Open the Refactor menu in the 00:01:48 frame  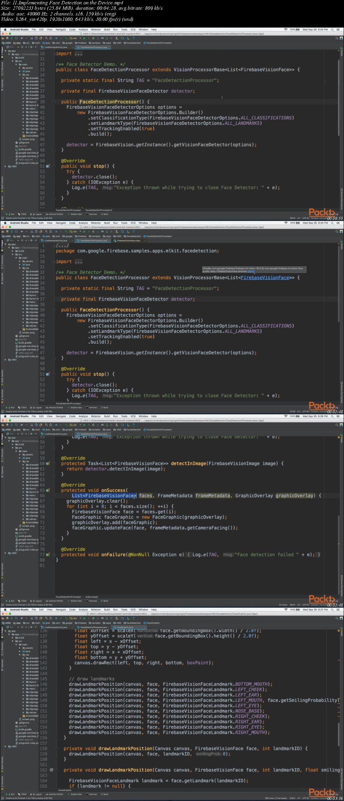click(x=96, y=223)
